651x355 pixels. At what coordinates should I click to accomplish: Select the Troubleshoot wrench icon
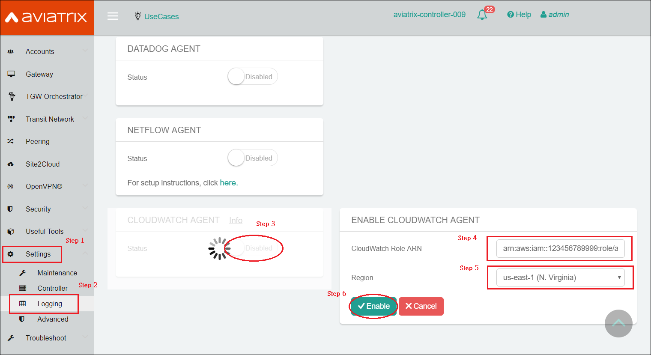tap(11, 337)
